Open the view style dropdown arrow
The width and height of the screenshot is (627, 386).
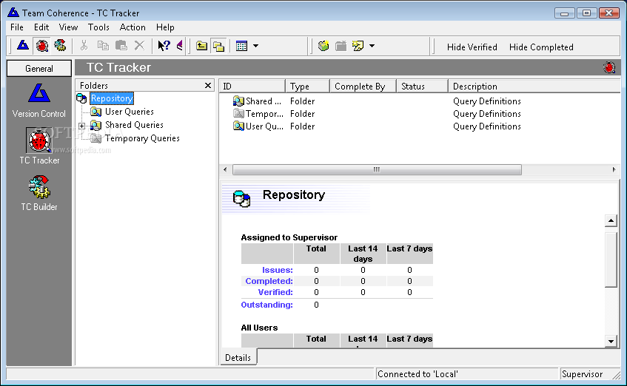[x=256, y=46]
